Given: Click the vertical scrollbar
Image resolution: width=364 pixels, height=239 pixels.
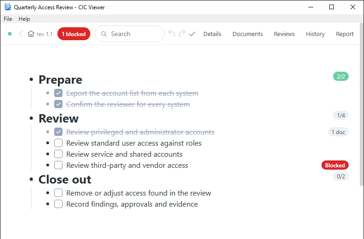Looking at the screenshot, I should 362,104.
